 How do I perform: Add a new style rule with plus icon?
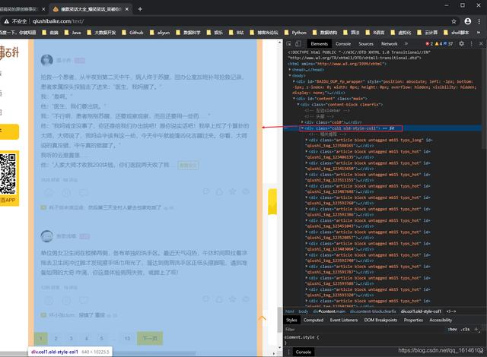(476, 329)
